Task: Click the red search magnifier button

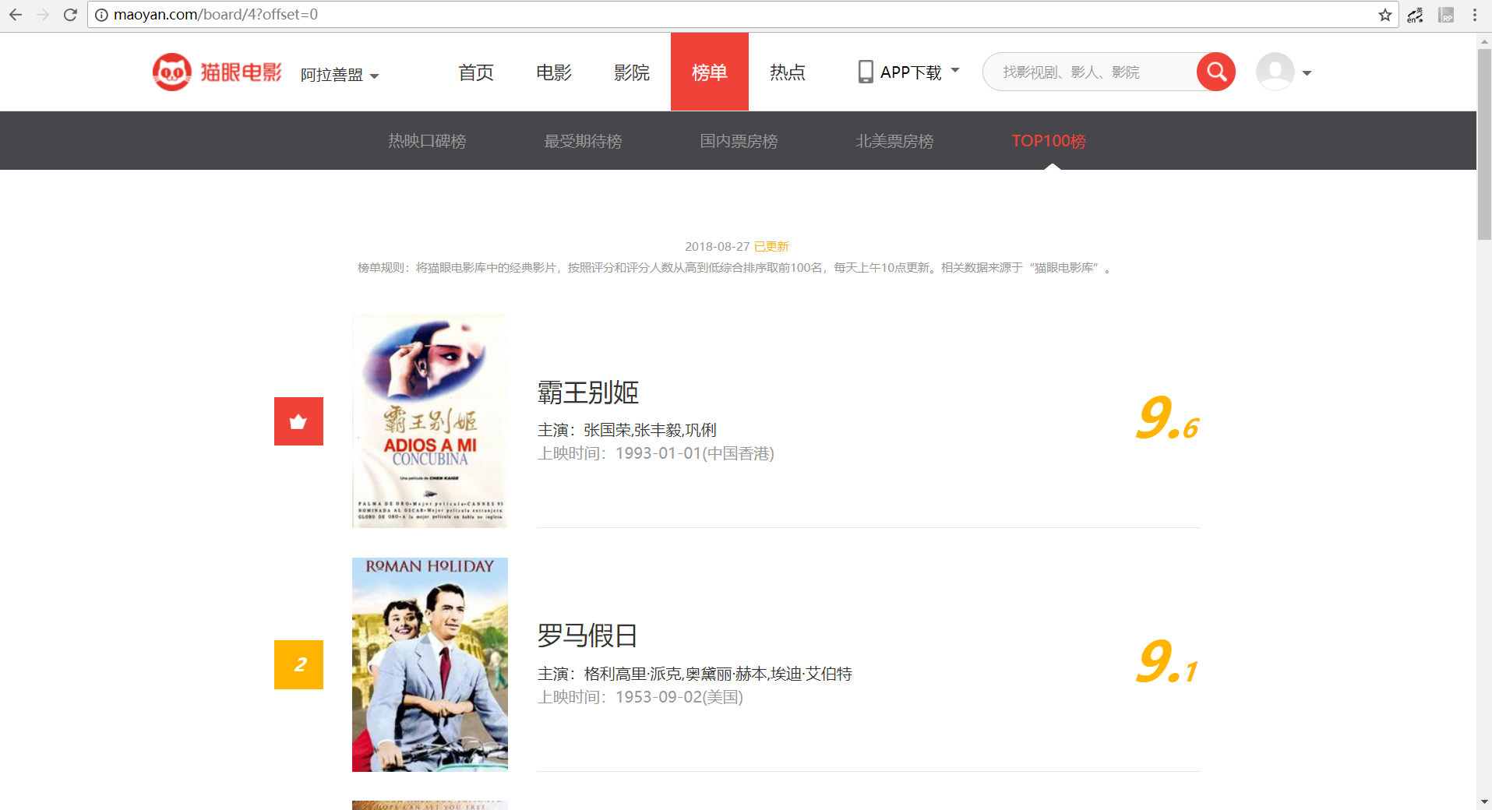Action: coord(1216,72)
